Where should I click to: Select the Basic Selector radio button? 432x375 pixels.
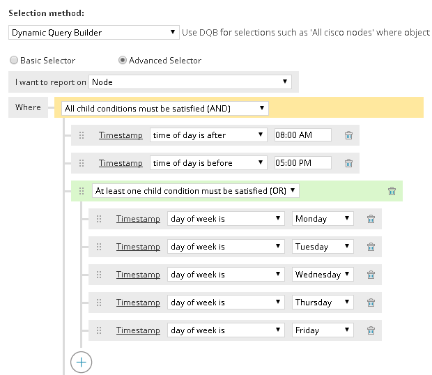pyautogui.click(x=14, y=61)
